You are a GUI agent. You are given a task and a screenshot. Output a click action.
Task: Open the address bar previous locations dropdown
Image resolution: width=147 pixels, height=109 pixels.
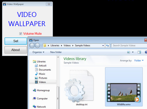pos(103,46)
